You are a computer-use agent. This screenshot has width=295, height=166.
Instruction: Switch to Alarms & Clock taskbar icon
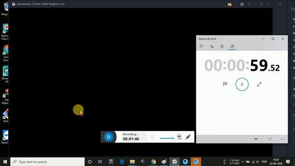click(x=175, y=162)
